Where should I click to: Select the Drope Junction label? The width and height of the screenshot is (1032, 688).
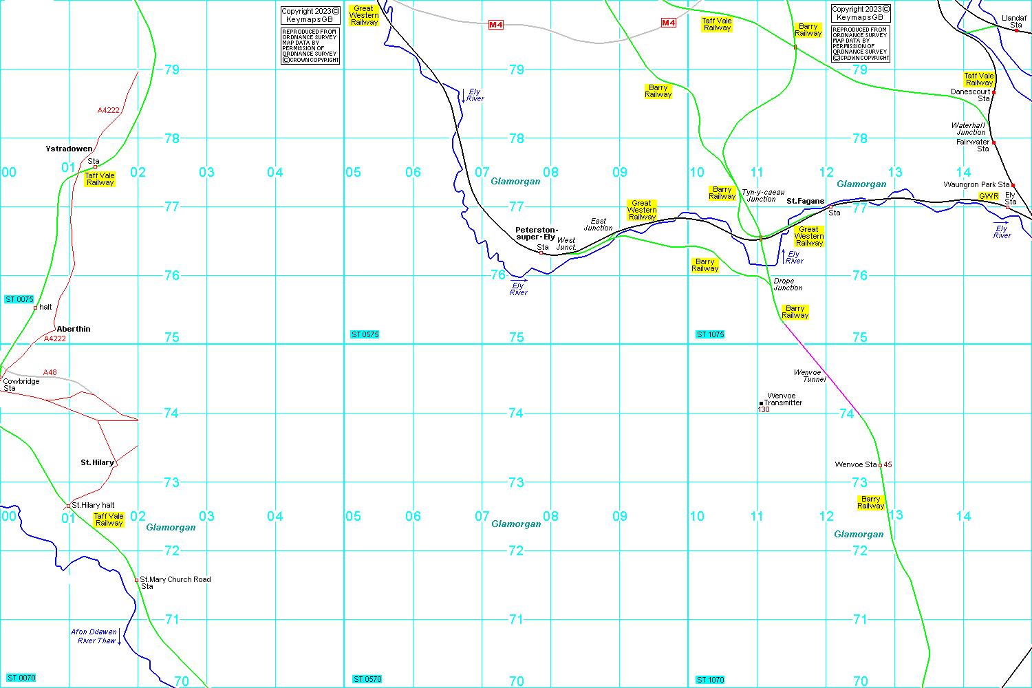point(788,284)
